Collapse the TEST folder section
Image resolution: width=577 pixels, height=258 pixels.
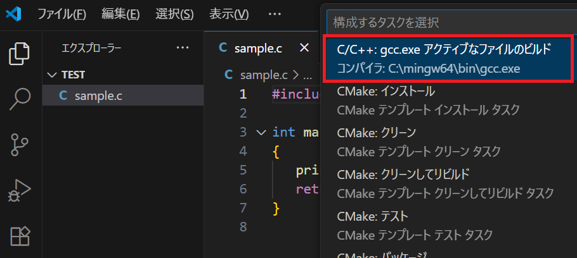click(123, 75)
